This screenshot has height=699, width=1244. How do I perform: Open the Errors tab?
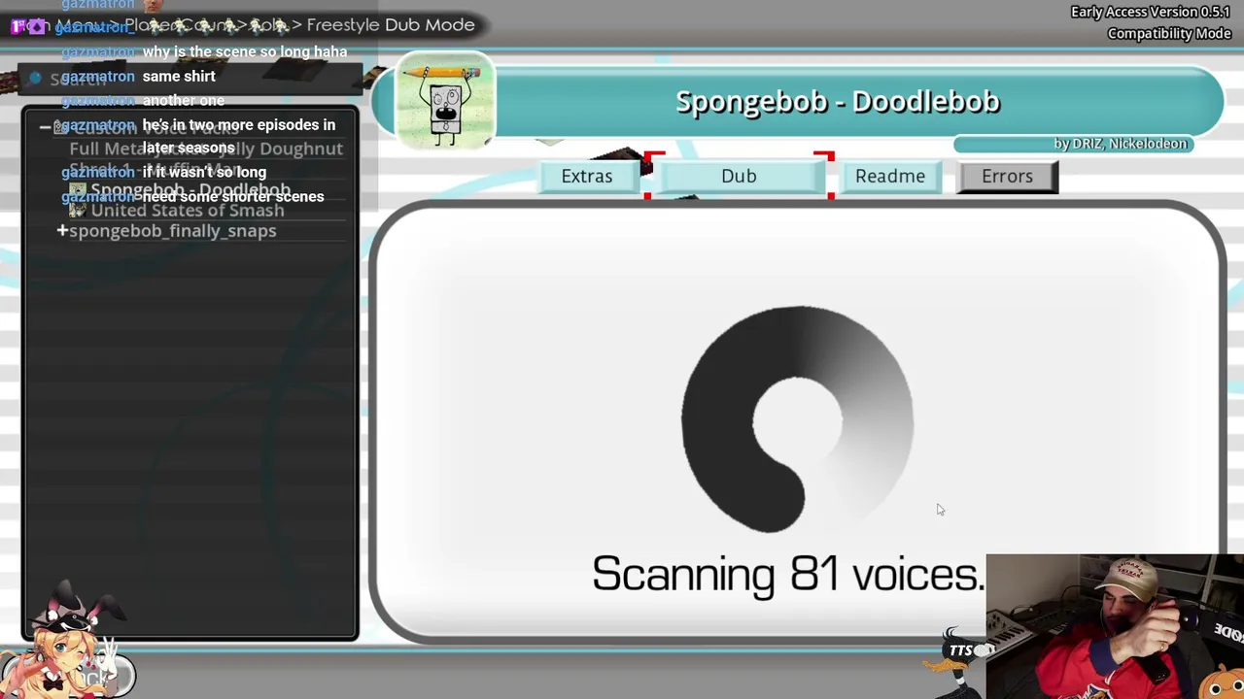pos(1007,176)
